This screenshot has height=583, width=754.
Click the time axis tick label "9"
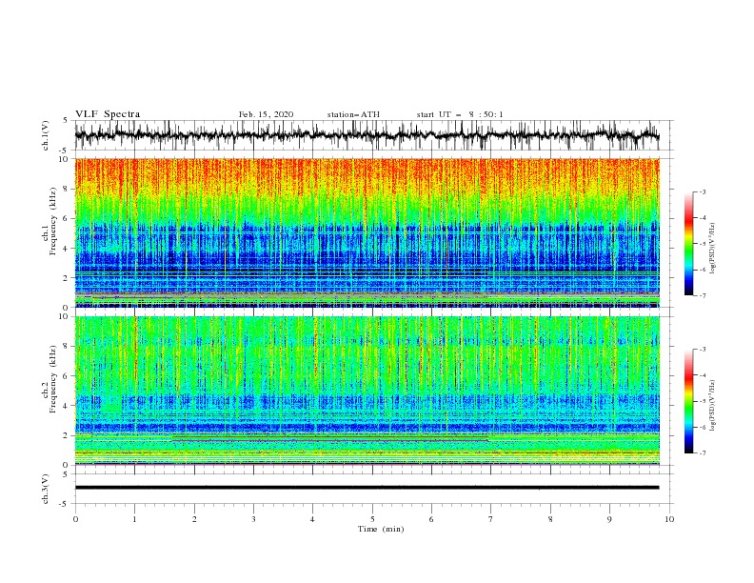click(609, 519)
